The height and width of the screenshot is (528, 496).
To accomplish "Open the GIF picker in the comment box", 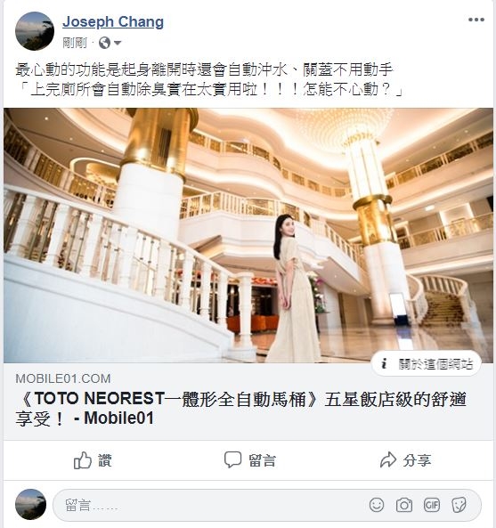I will 432,505.
